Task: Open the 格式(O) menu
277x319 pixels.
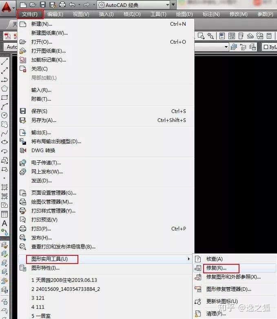Action: [132, 14]
